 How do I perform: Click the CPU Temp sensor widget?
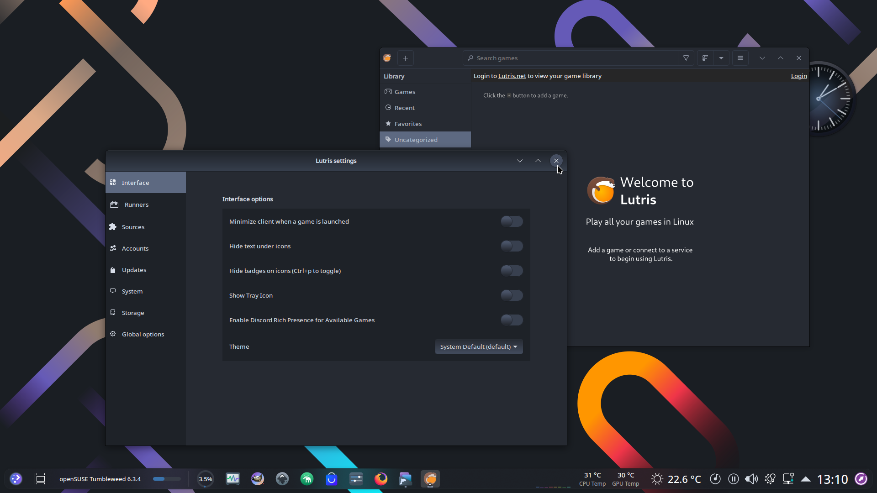592,479
